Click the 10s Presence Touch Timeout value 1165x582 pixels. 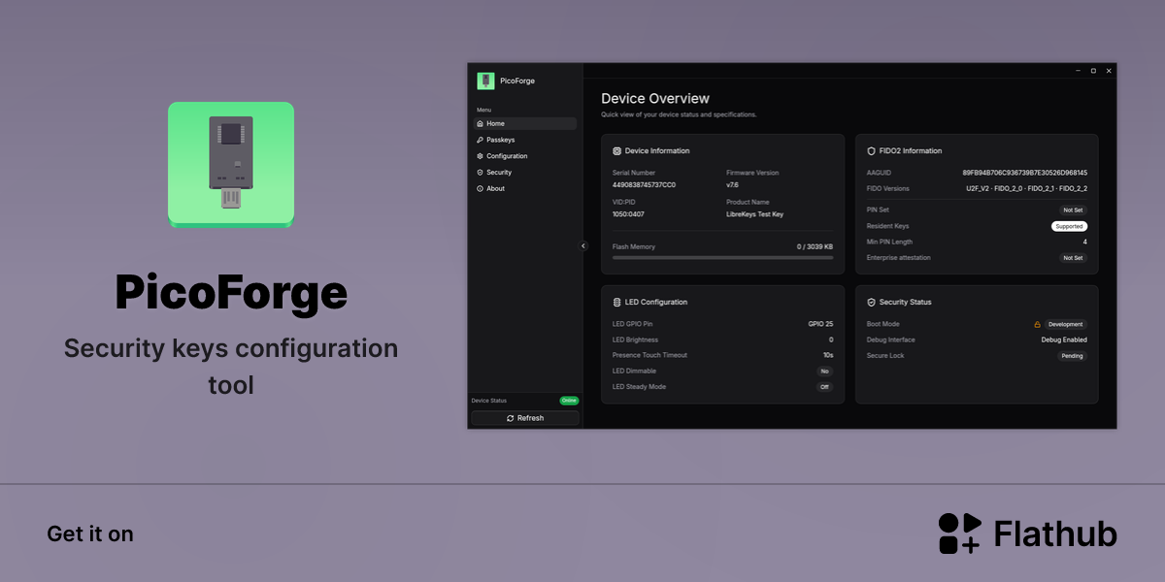[x=828, y=355]
